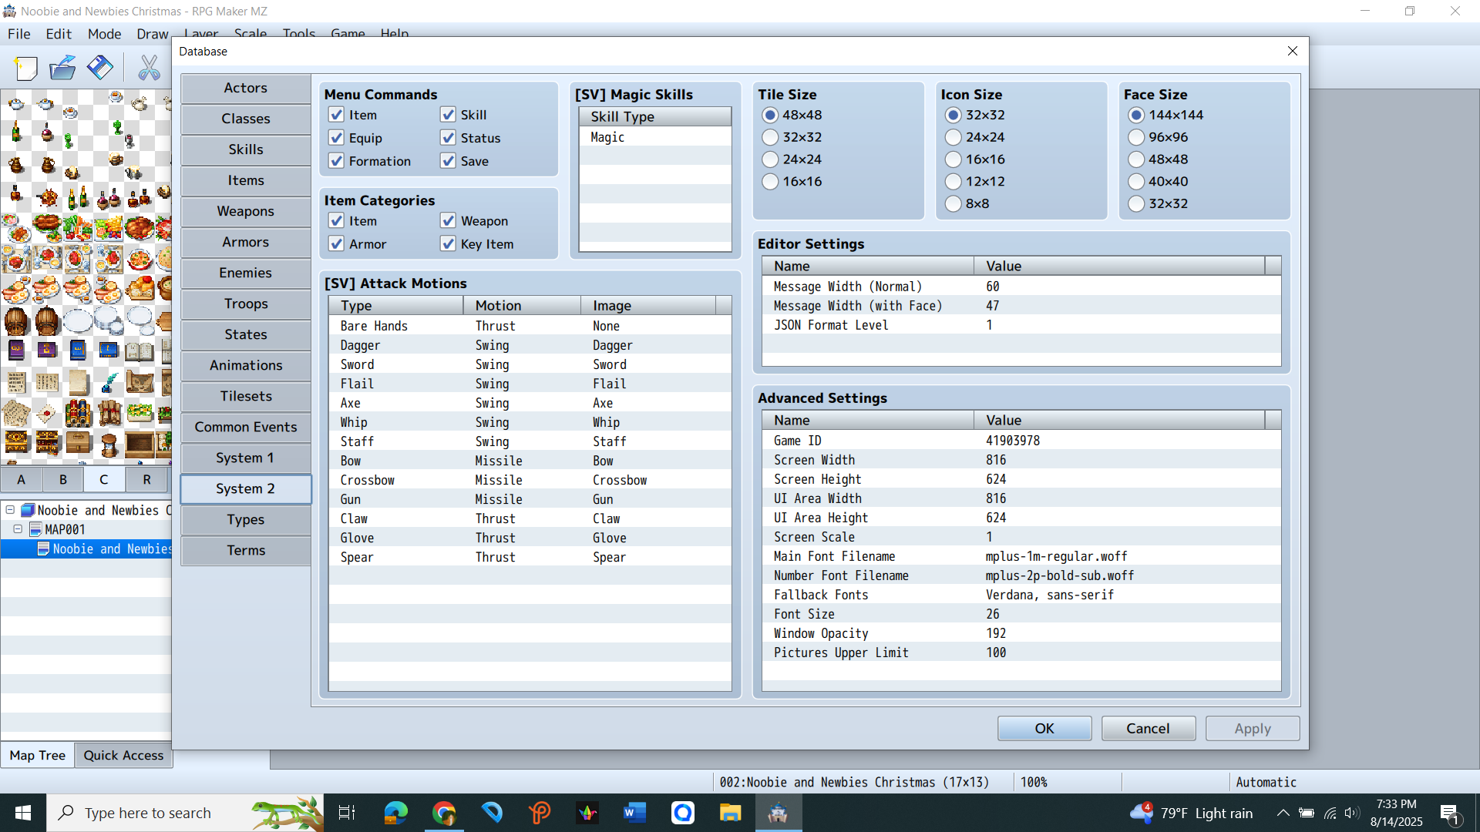The width and height of the screenshot is (1480, 832).
Task: Select 16×16 tile size
Action: pyautogui.click(x=770, y=182)
